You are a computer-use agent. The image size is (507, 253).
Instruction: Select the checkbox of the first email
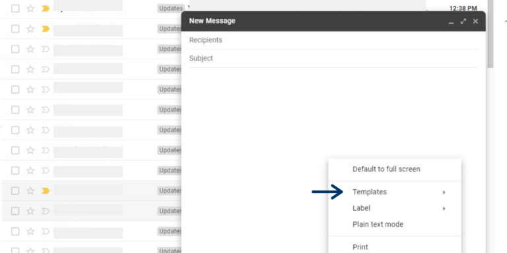(15, 9)
